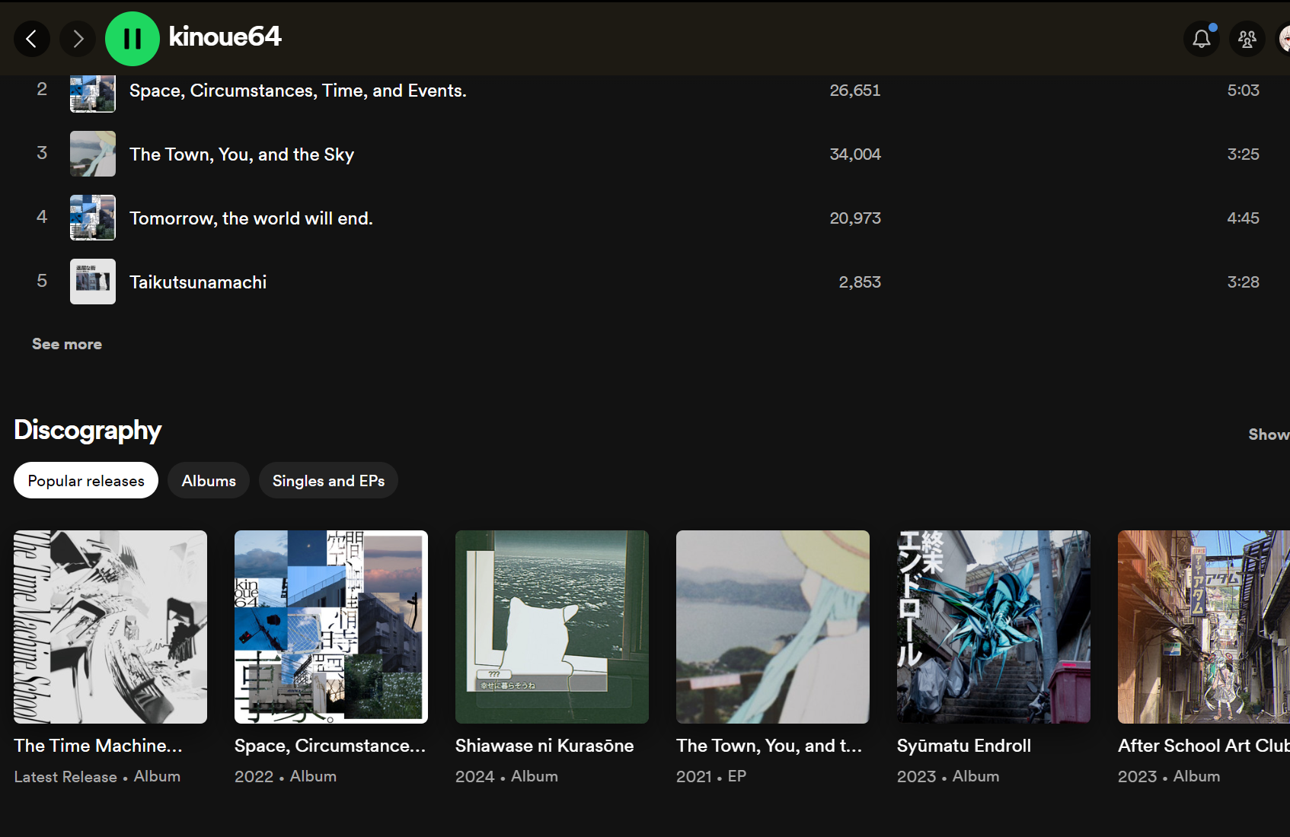This screenshot has width=1290, height=837.
Task: Expand track list with See more
Action: pyautogui.click(x=67, y=344)
